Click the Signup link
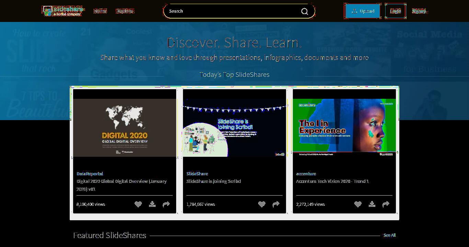This screenshot has height=247, width=469. [x=419, y=11]
